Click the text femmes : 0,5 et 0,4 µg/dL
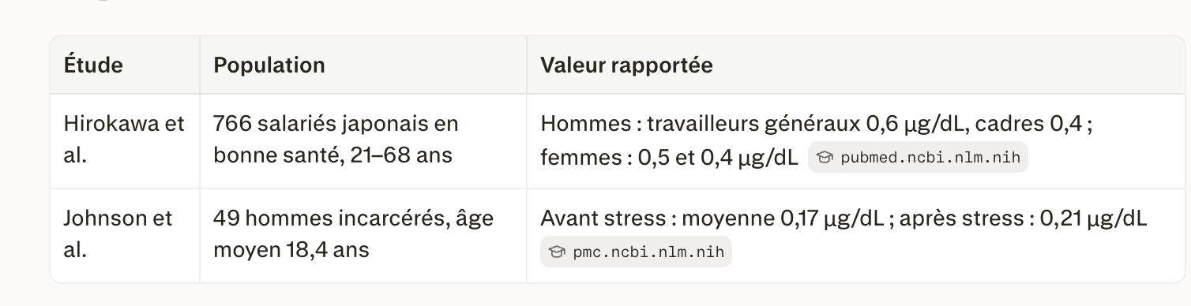Image resolution: width=1191 pixels, height=306 pixels. click(669, 157)
